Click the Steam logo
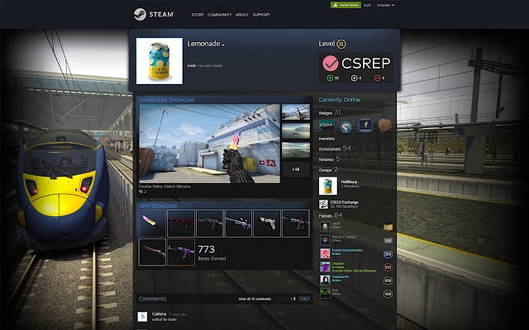The height and width of the screenshot is (330, 529). [x=154, y=15]
